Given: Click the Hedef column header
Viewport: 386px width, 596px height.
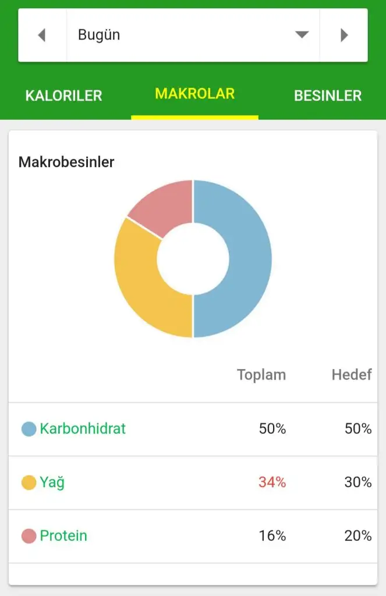Looking at the screenshot, I should tap(352, 374).
